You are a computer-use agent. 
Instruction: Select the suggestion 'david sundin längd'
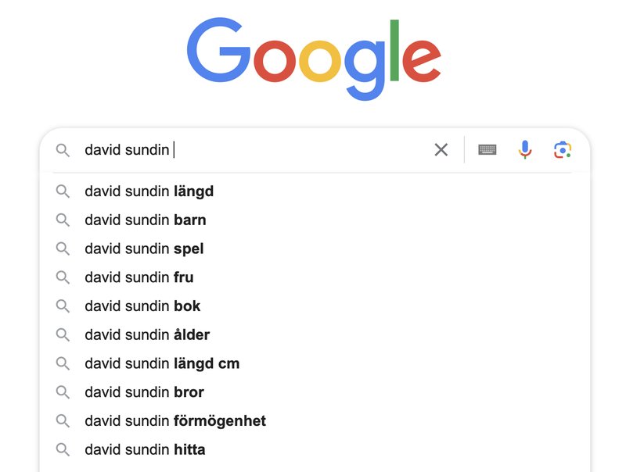click(x=315, y=191)
